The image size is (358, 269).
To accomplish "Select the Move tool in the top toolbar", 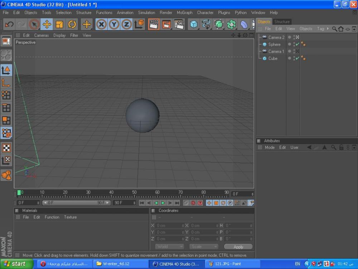I will 47,24.
